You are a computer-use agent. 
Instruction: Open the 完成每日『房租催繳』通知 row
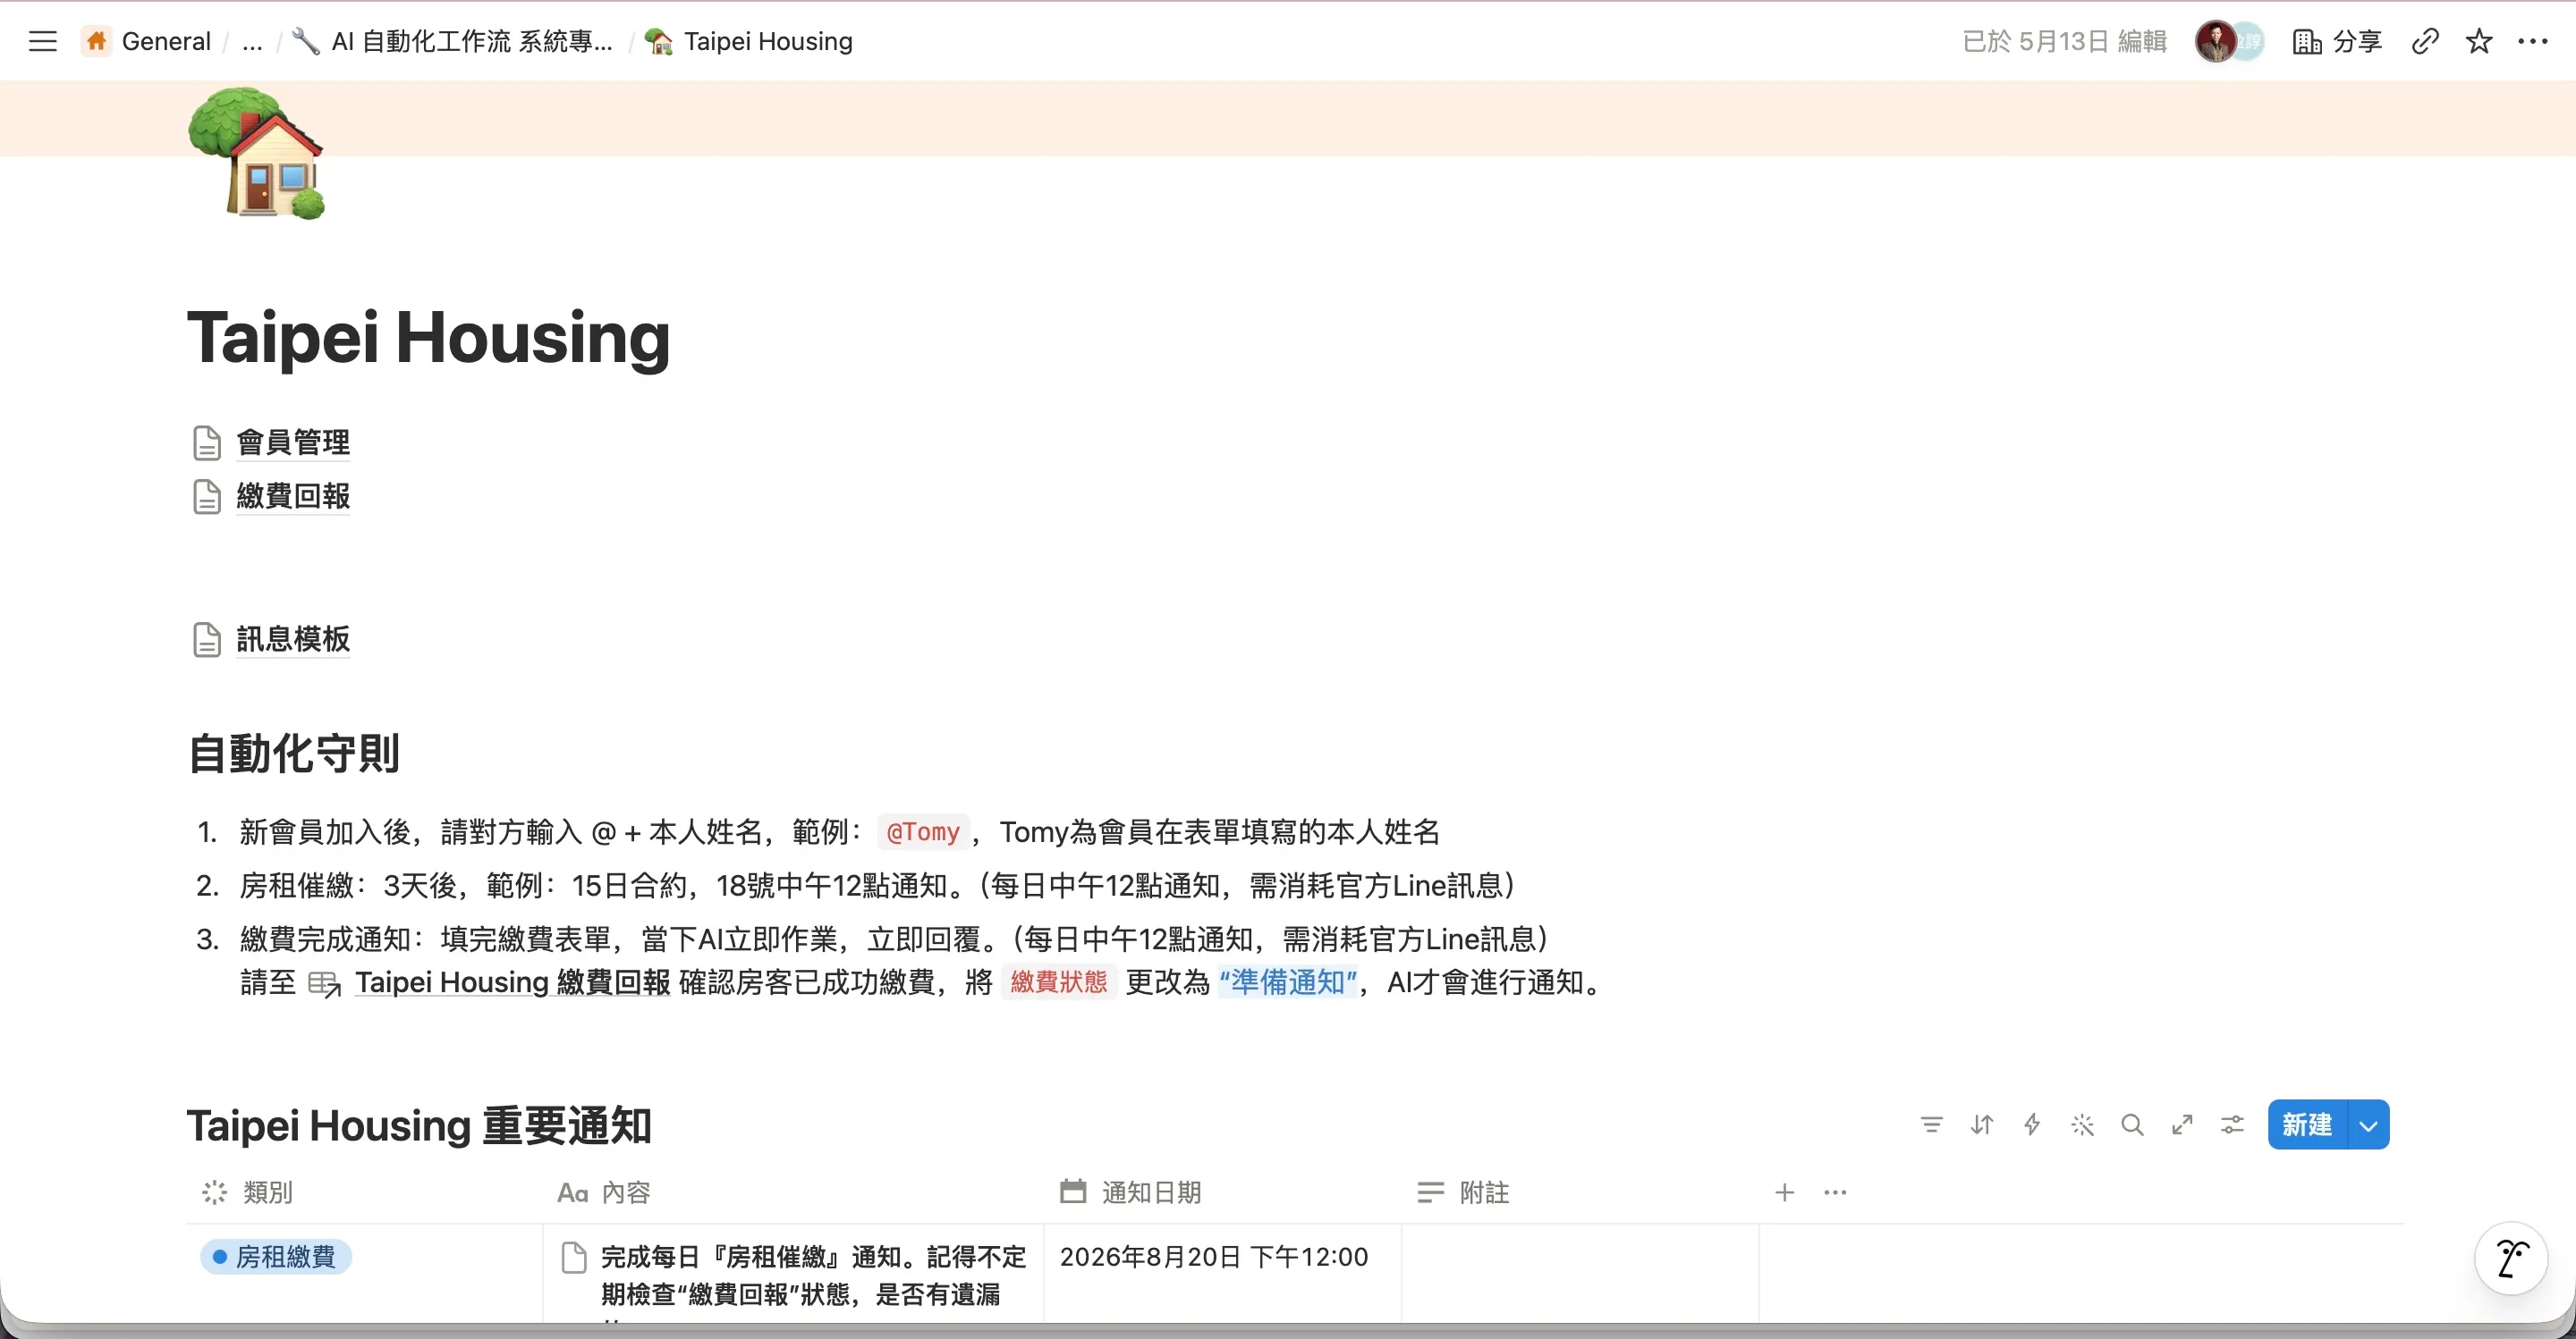(x=813, y=1275)
